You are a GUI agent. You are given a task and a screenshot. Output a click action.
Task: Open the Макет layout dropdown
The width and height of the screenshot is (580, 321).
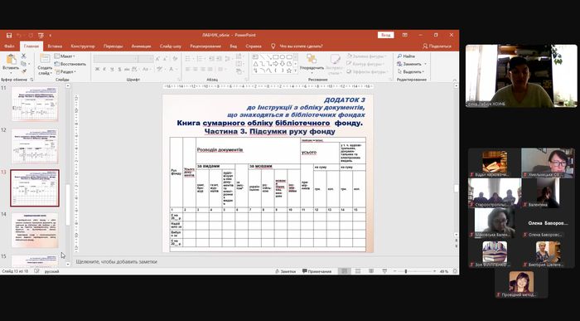(x=65, y=56)
